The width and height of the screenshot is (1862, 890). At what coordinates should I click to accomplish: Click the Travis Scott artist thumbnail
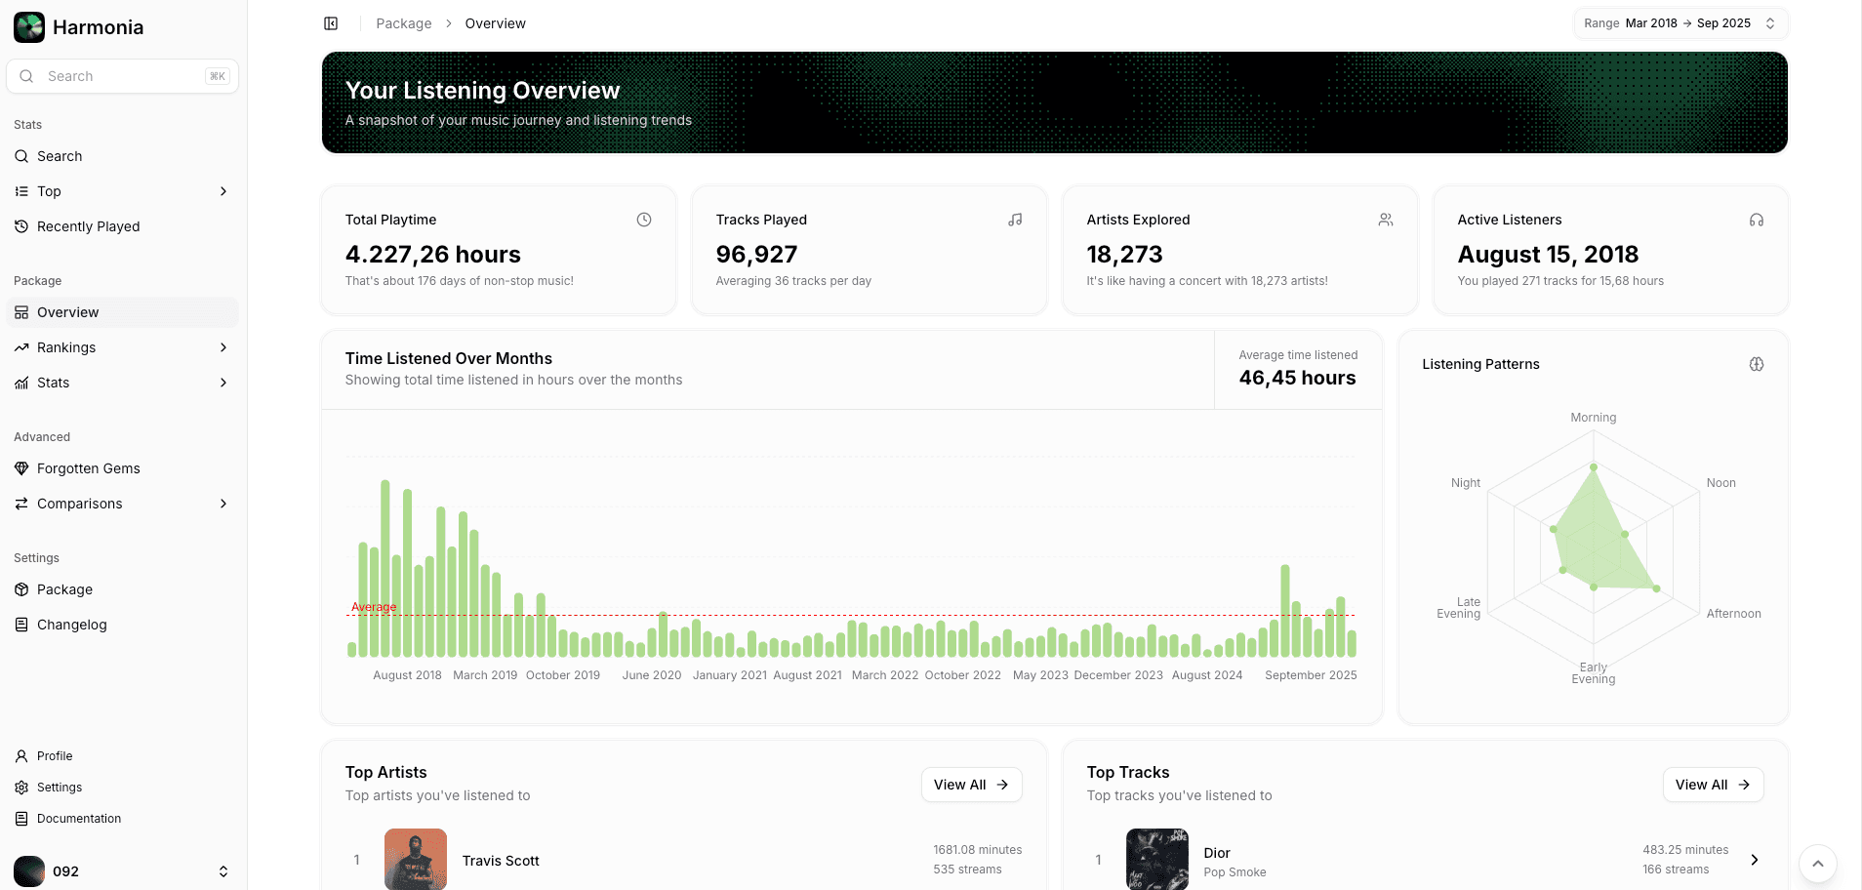point(416,859)
